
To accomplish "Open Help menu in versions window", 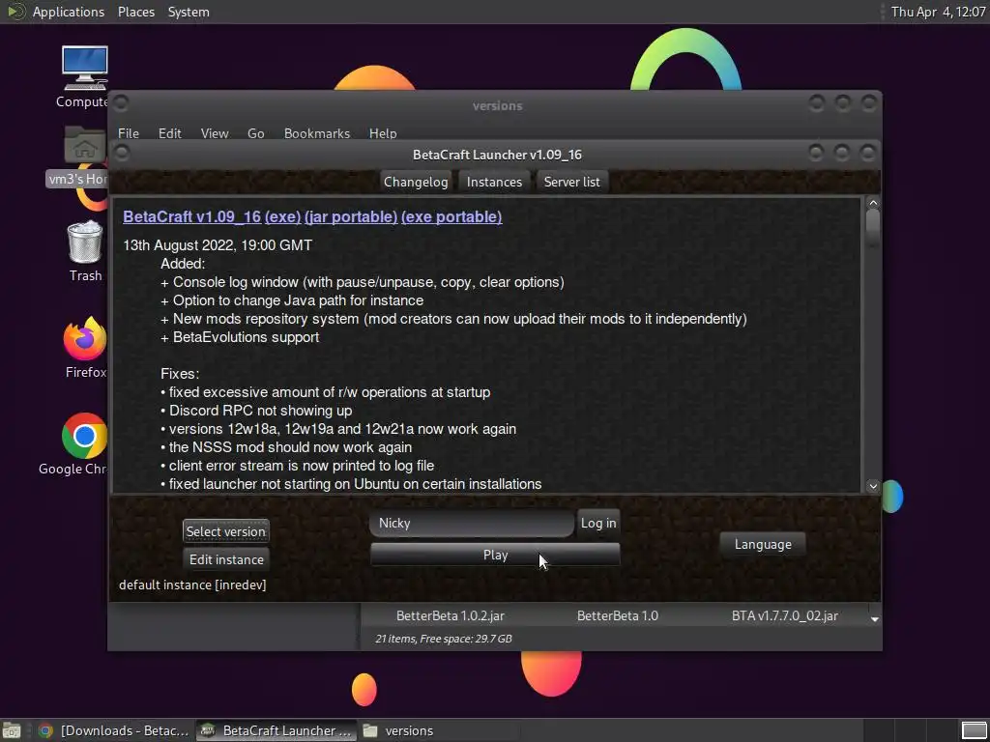I will click(383, 133).
